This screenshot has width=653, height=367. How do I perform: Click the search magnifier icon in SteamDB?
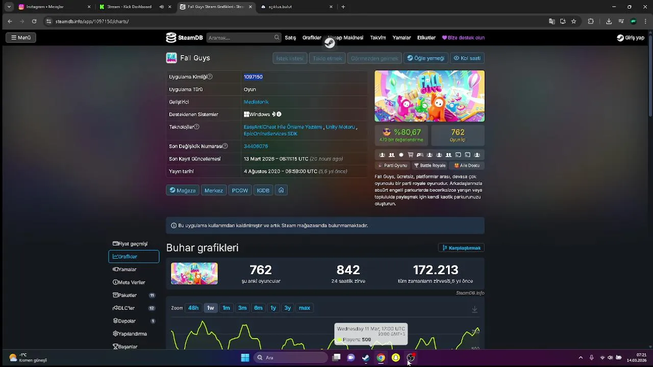(x=277, y=37)
